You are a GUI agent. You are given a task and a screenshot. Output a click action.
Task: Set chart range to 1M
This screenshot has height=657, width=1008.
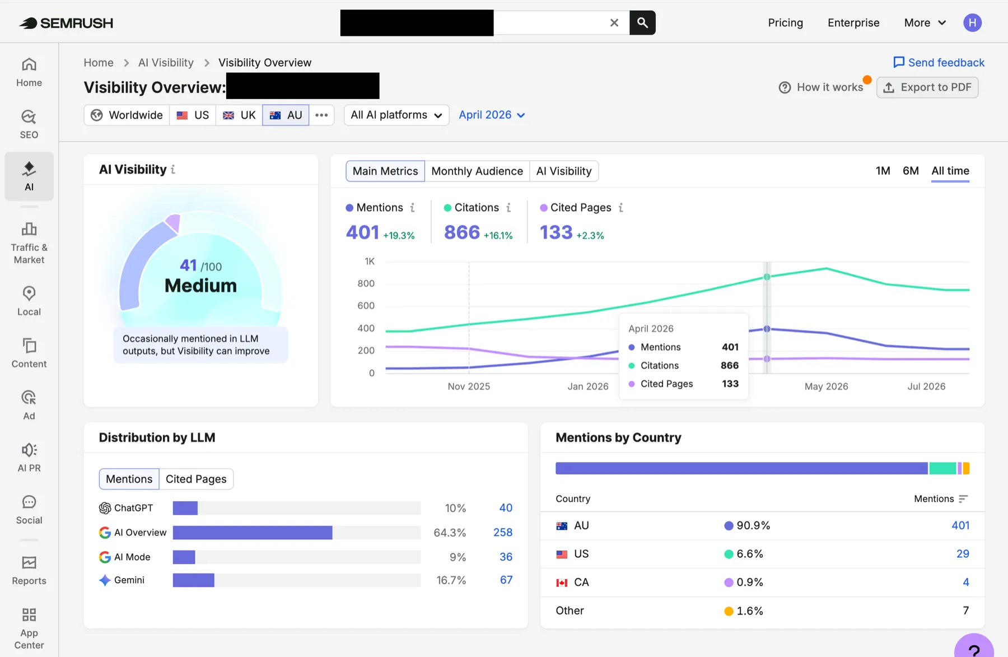click(883, 171)
